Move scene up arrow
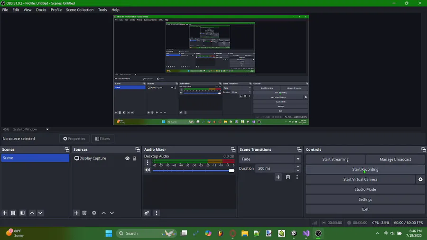Viewport: 427px width, 240px height. pos(32,213)
